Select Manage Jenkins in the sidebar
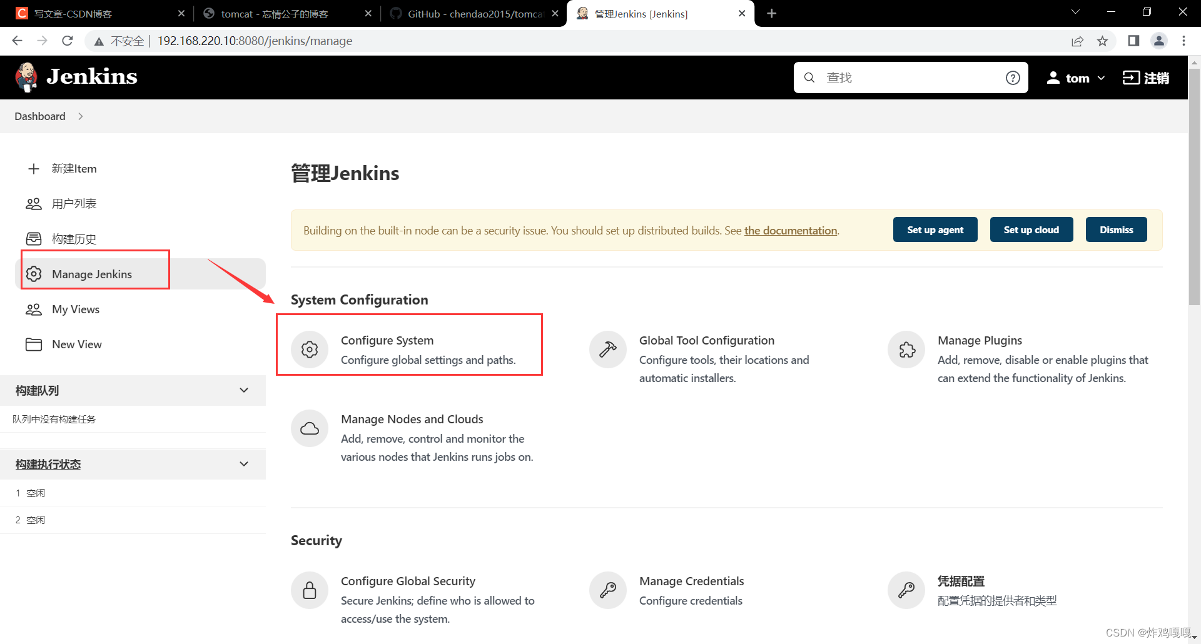Image resolution: width=1201 pixels, height=644 pixels. pyautogui.click(x=140, y=274)
